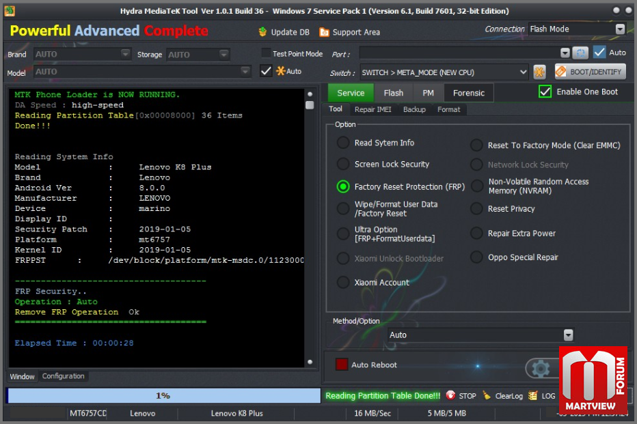The width and height of the screenshot is (637, 424).
Task: Click the port refresh icon button
Action: [580, 53]
